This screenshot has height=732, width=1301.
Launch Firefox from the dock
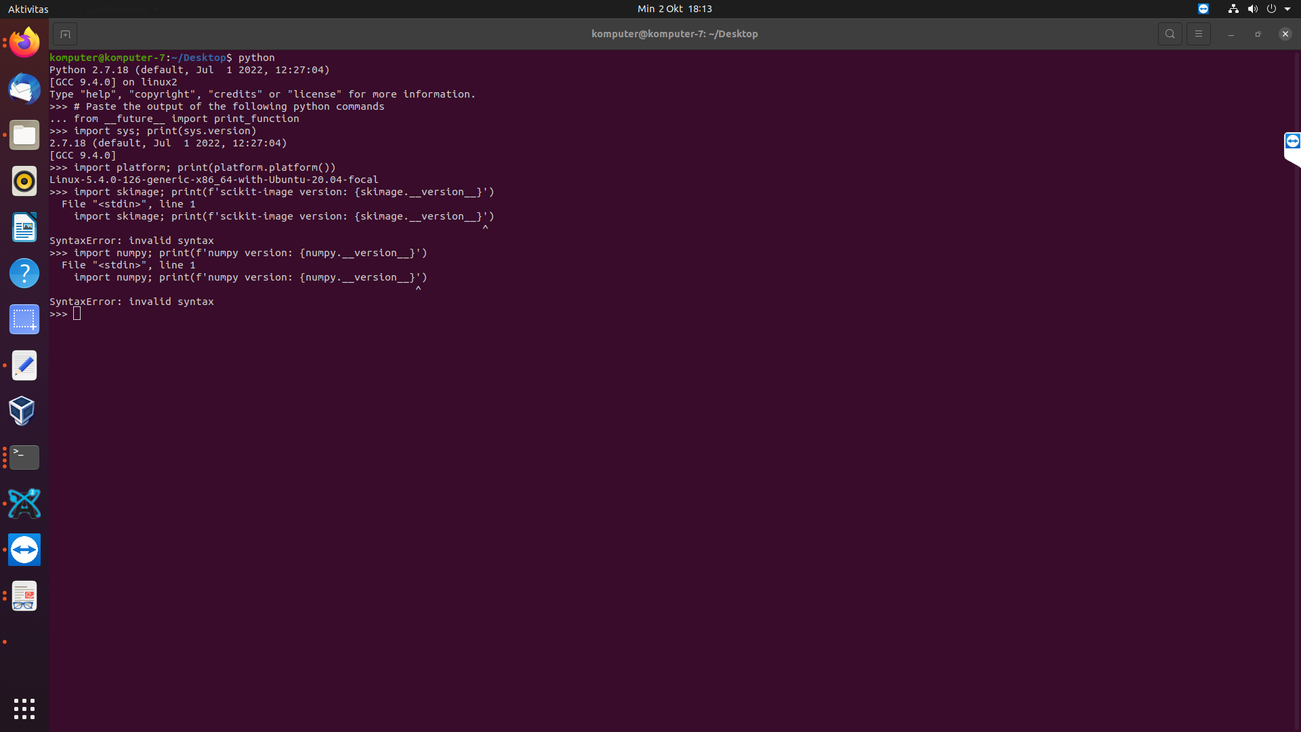(x=24, y=41)
